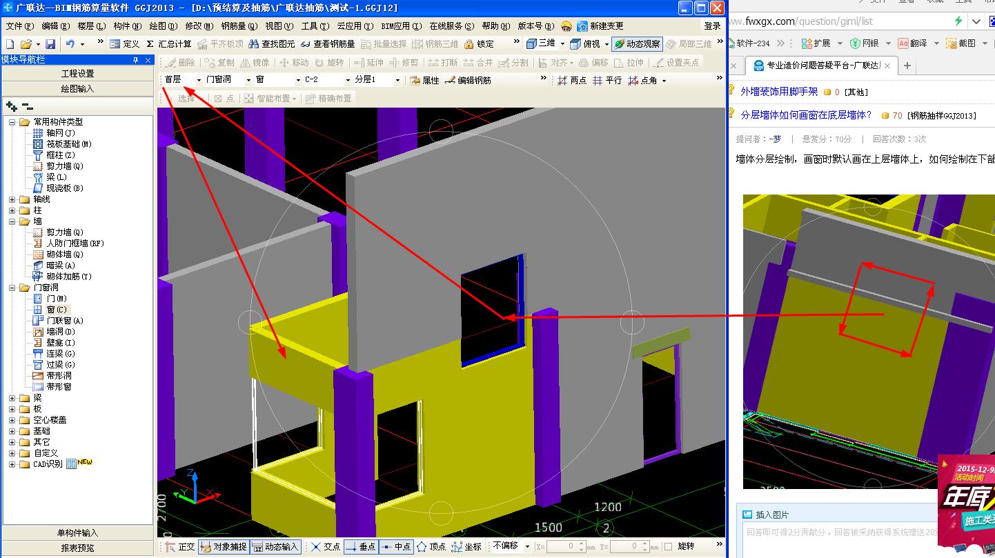
Task: Select 两点 two-point axis tool
Action: click(571, 81)
